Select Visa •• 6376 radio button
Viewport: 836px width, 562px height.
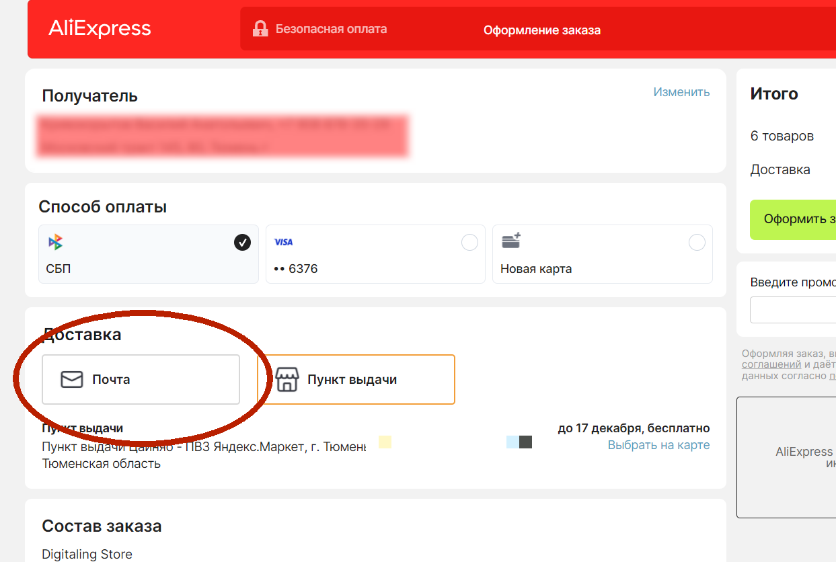(469, 243)
